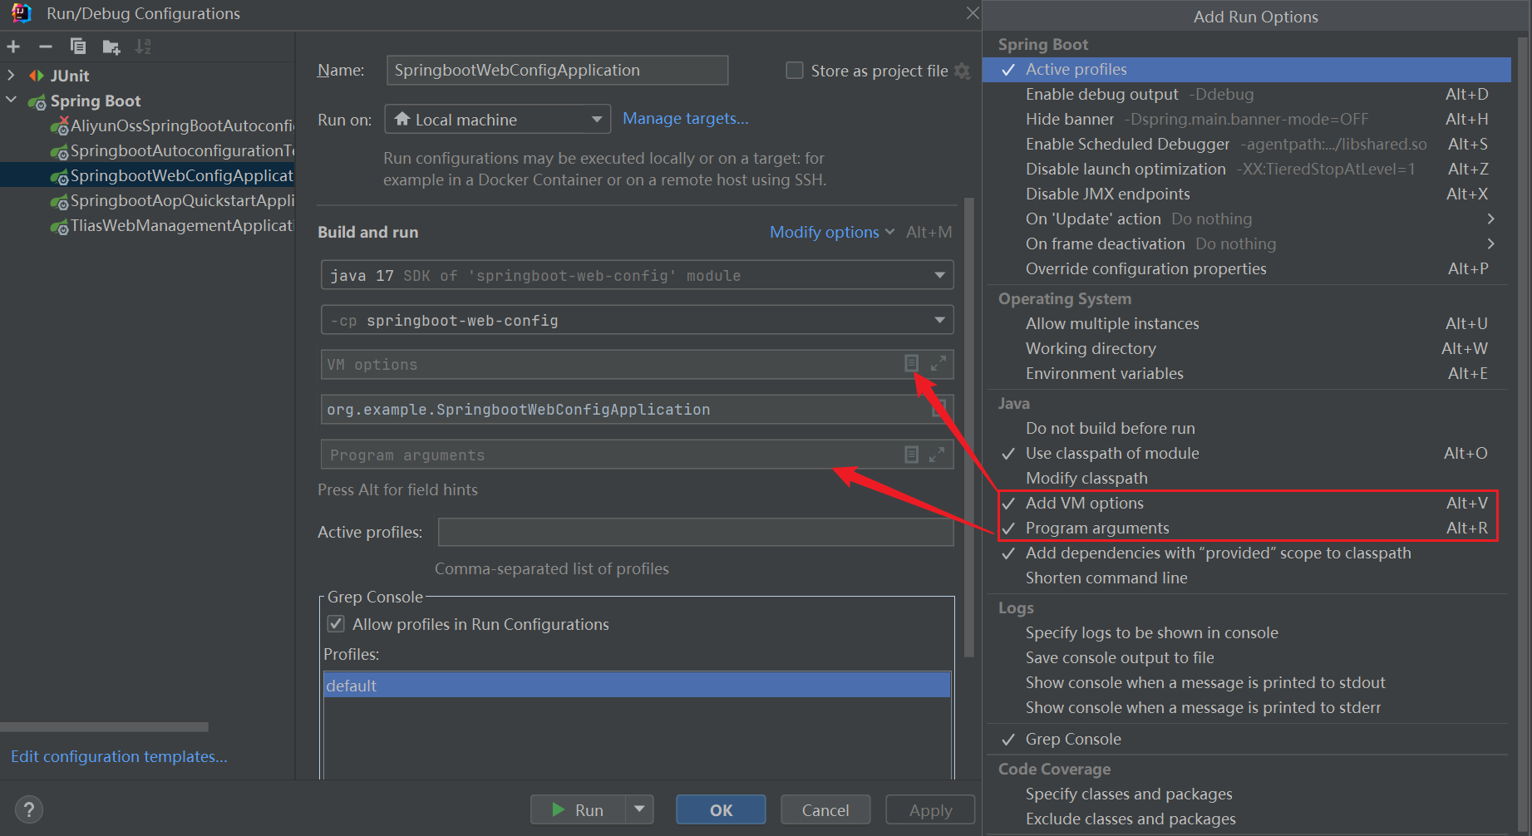Open Edit configuration templates link
Viewport: 1532px width, 836px height.
point(119,756)
